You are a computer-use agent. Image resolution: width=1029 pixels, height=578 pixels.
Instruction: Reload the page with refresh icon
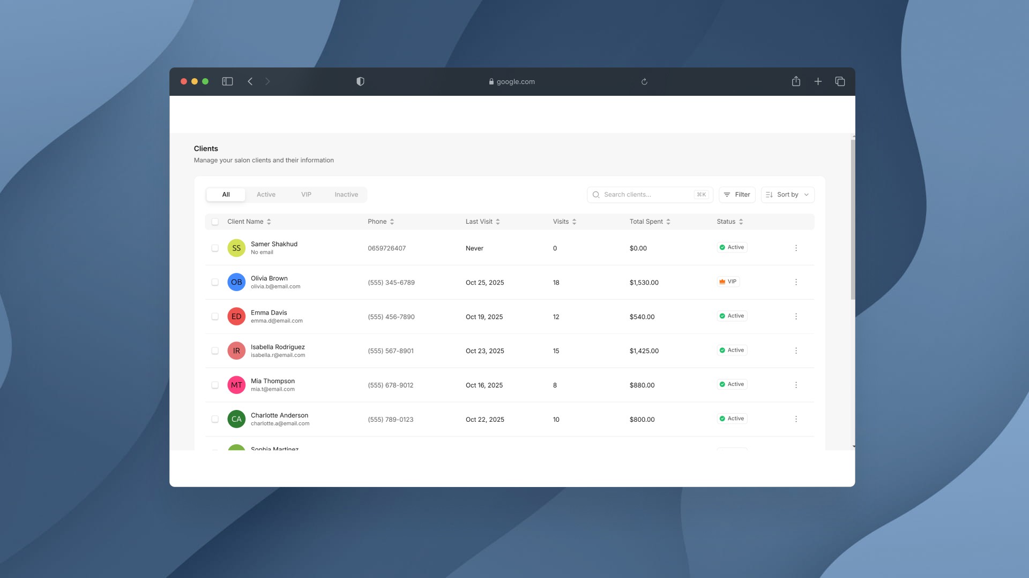644,82
